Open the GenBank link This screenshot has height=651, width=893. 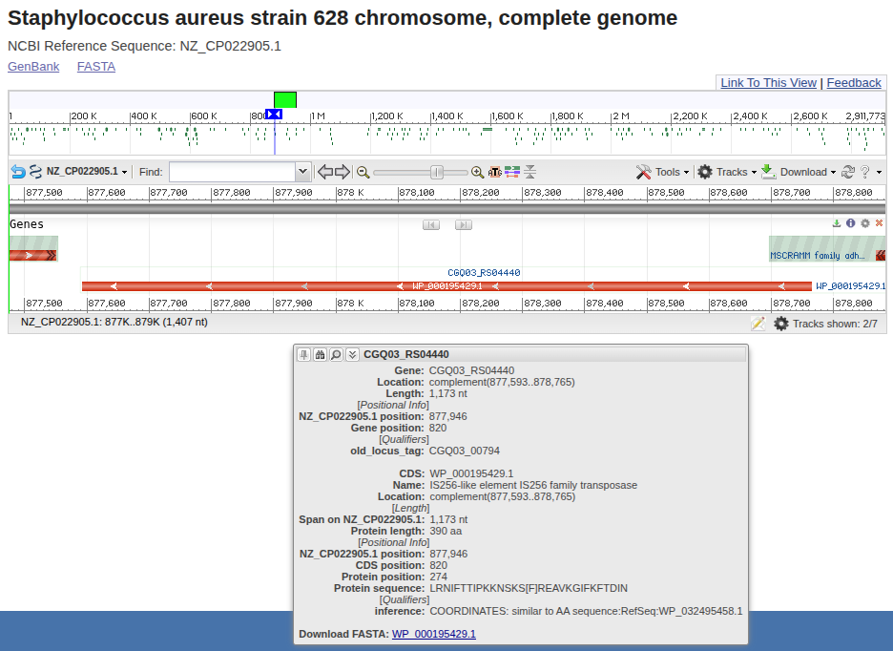tap(33, 67)
